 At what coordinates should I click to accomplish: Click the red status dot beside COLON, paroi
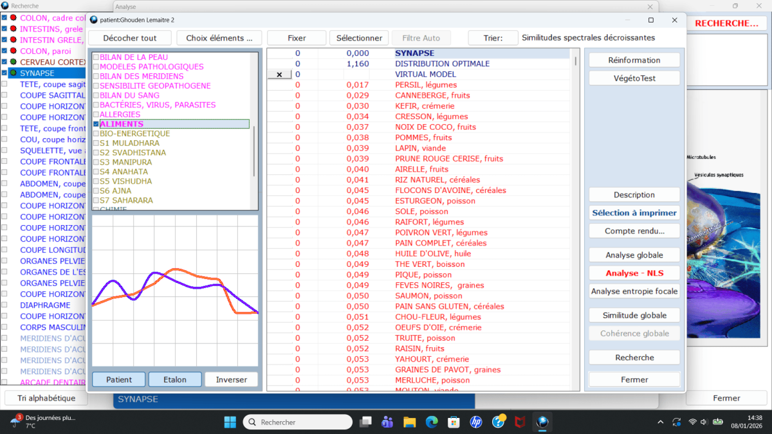[13, 51]
